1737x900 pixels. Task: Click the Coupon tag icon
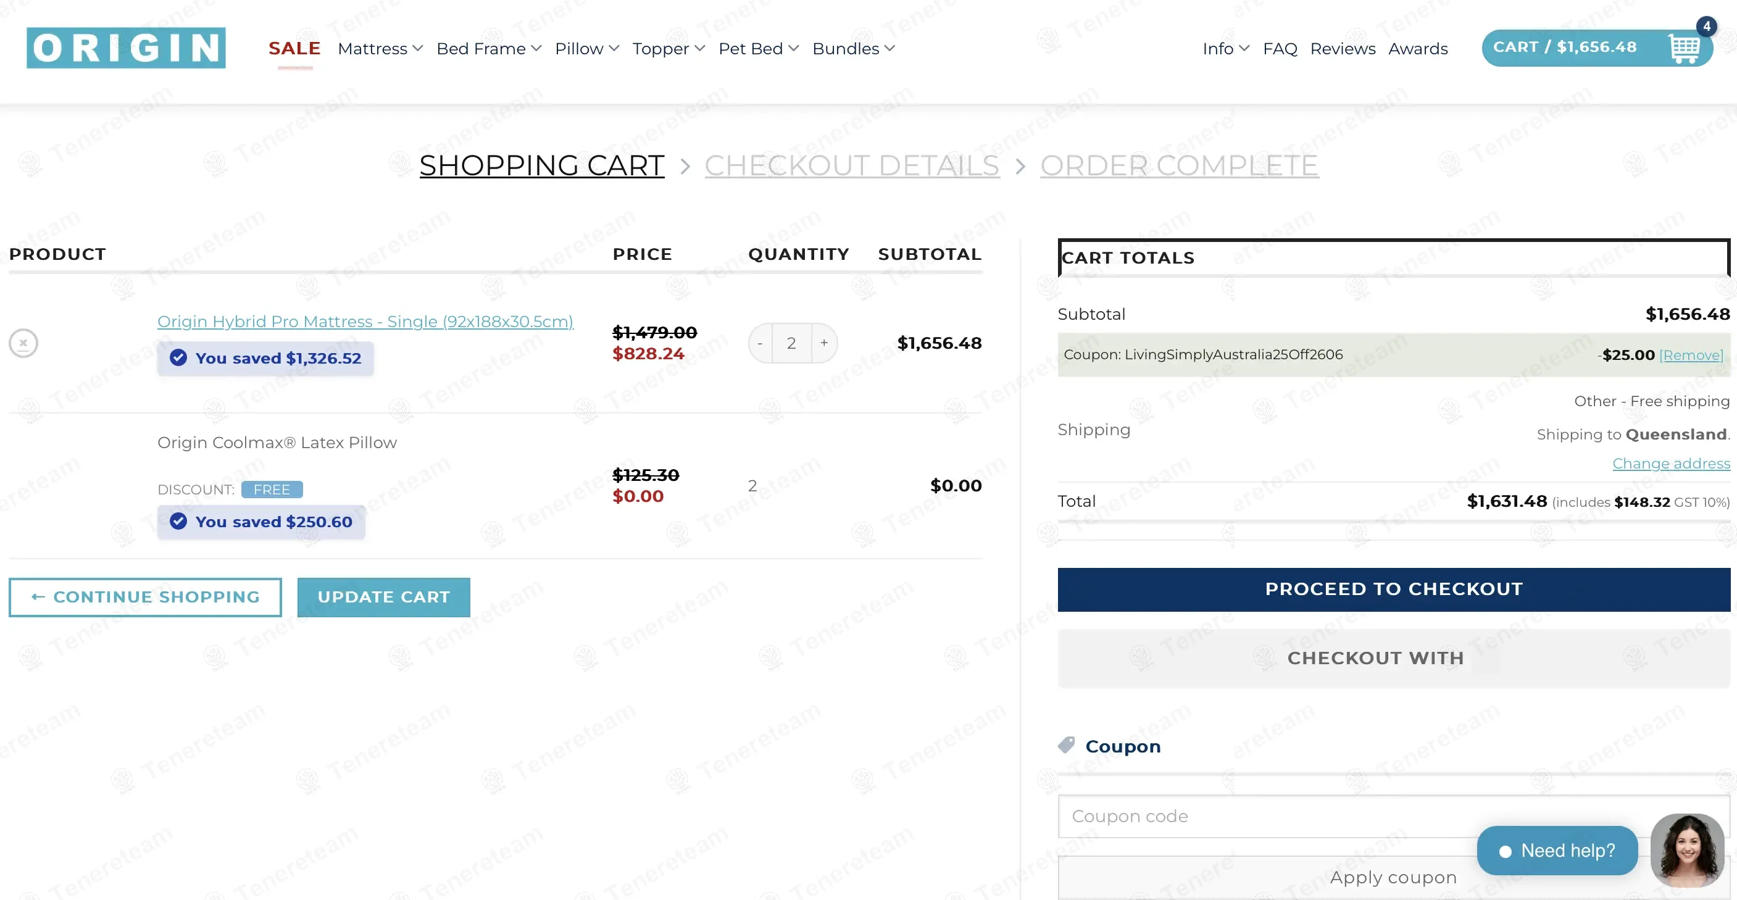pos(1066,745)
